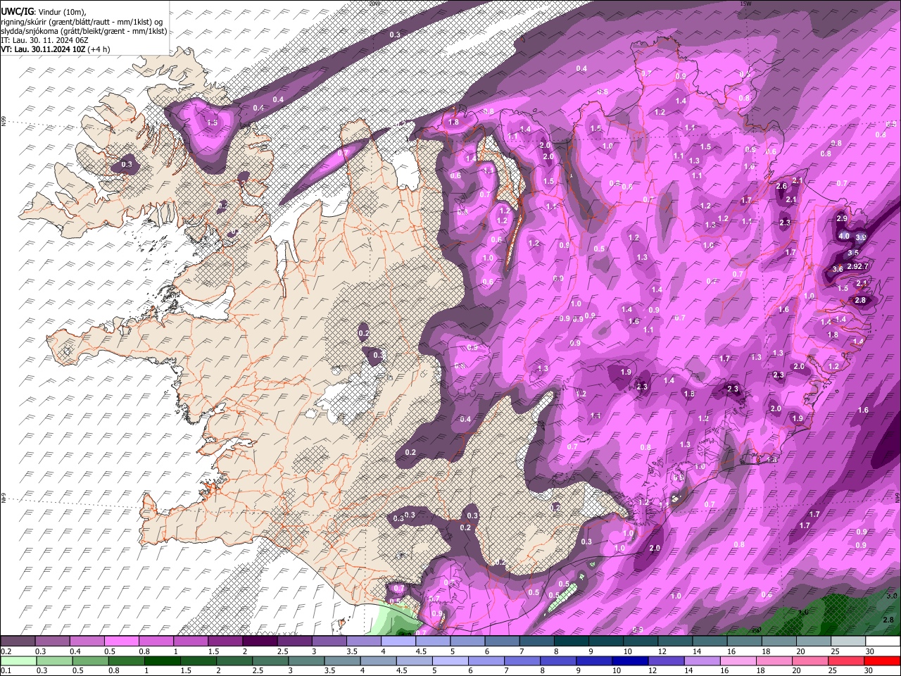901x676 pixels.
Task: Click the title text 'UWC/IG: Vindur (10m)'
Action: point(44,11)
